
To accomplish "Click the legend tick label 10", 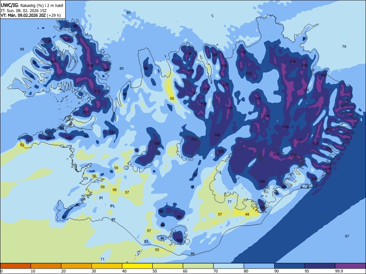I will pyautogui.click(x=33, y=271).
